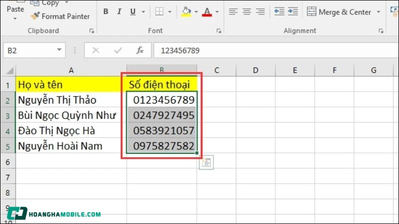Confirm entry with checkmark icon

[x=118, y=50]
